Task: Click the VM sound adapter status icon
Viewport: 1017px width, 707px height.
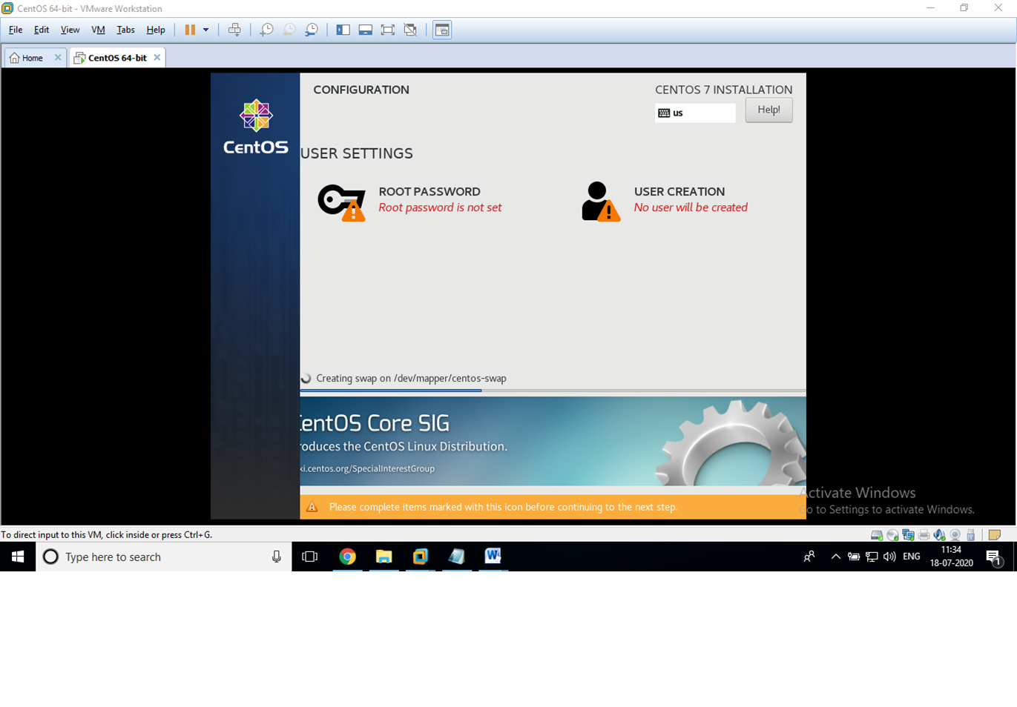Action: 938,534
